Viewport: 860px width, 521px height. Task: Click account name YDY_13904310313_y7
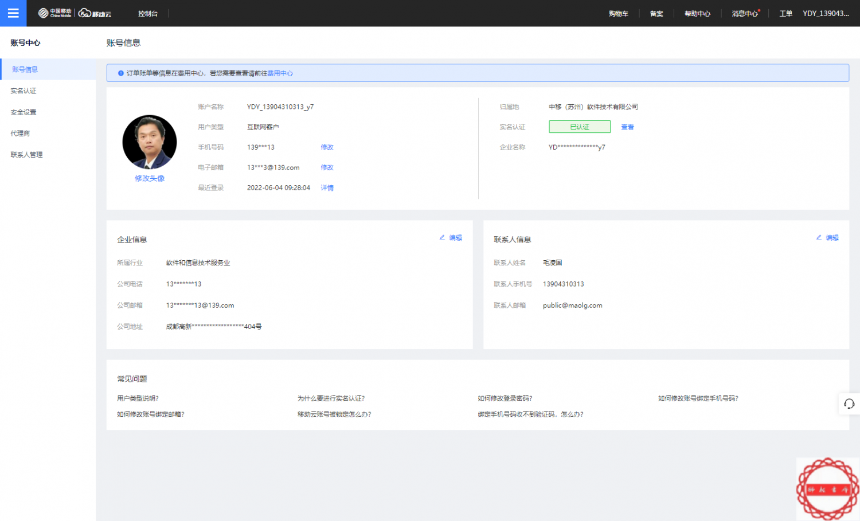280,107
